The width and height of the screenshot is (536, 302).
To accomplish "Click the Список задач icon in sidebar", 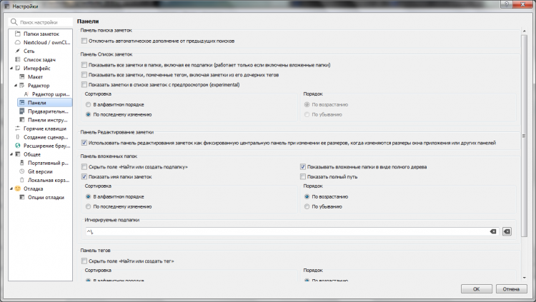I will coord(17,59).
